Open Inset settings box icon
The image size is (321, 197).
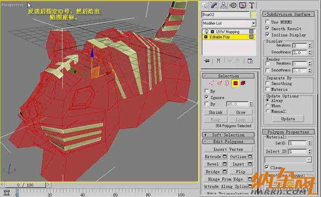pyautogui.click(x=250, y=164)
